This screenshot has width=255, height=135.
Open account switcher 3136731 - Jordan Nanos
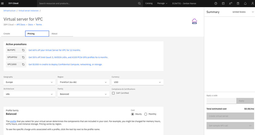[184, 4]
